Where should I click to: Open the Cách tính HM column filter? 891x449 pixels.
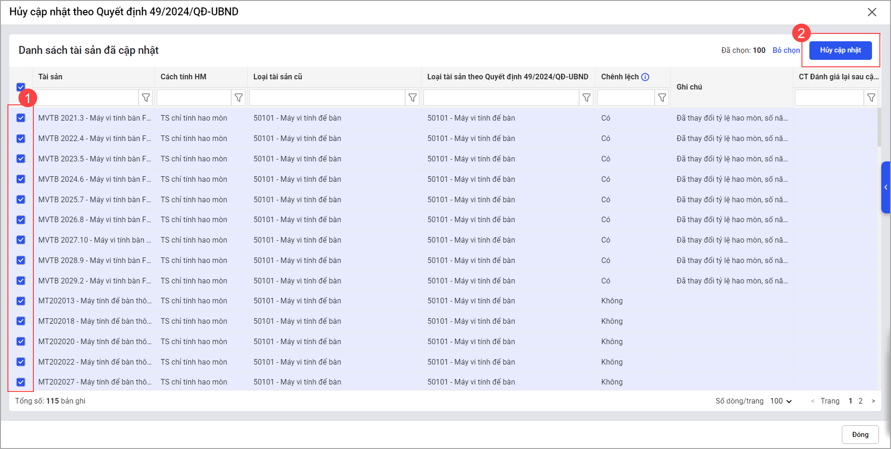[238, 98]
